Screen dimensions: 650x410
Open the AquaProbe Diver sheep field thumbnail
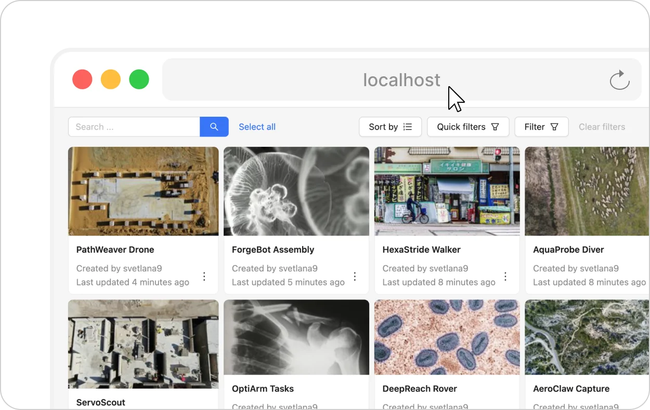(x=587, y=192)
